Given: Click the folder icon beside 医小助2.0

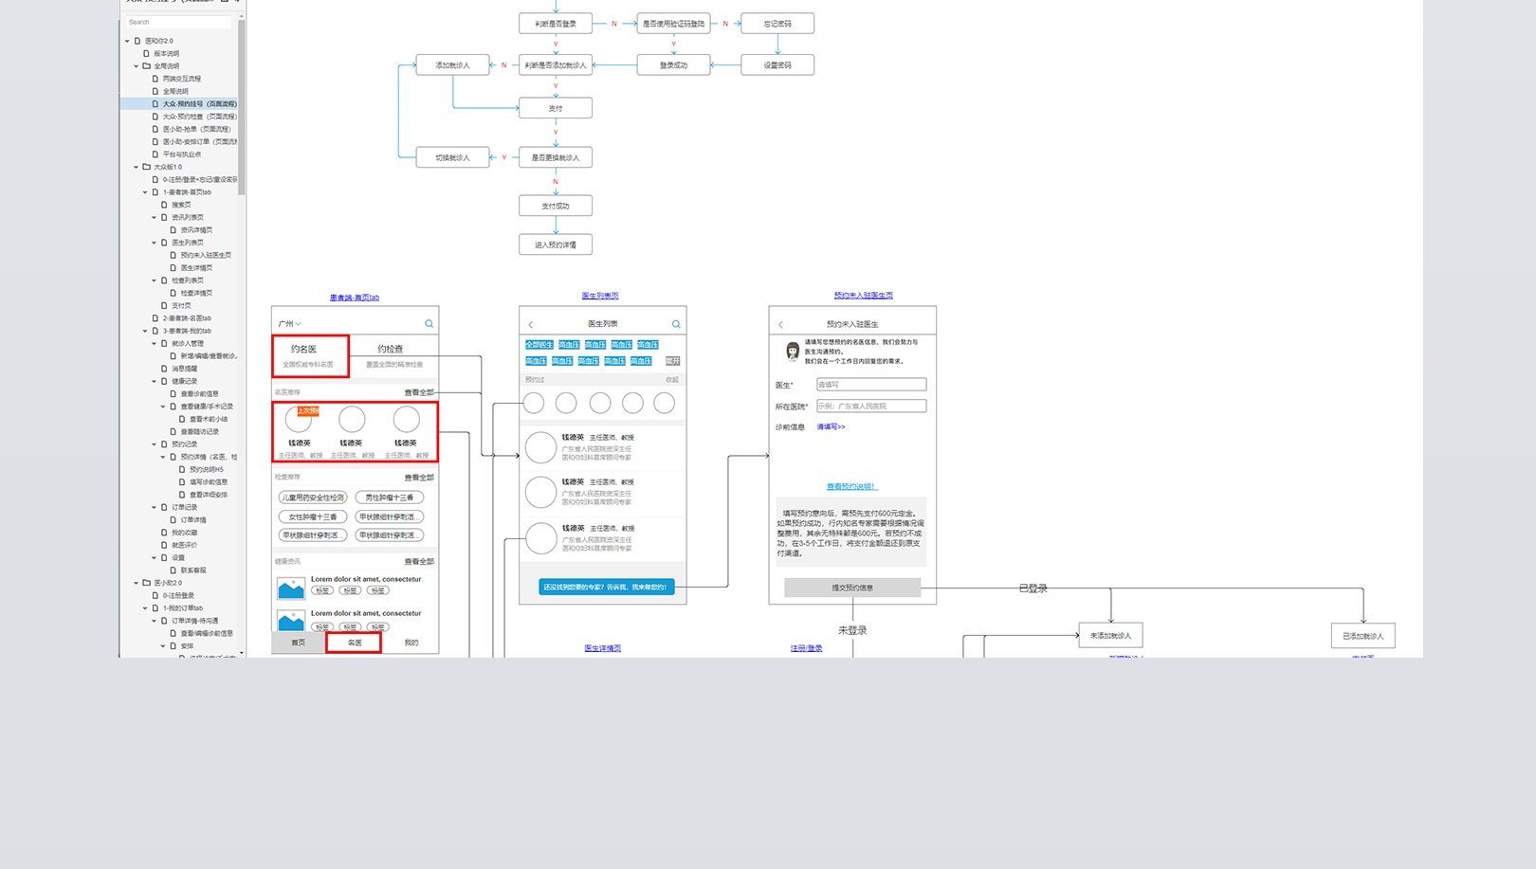Looking at the screenshot, I should 146,583.
